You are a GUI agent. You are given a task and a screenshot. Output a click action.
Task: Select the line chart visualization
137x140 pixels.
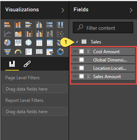pyautogui.click(x=7, y=34)
